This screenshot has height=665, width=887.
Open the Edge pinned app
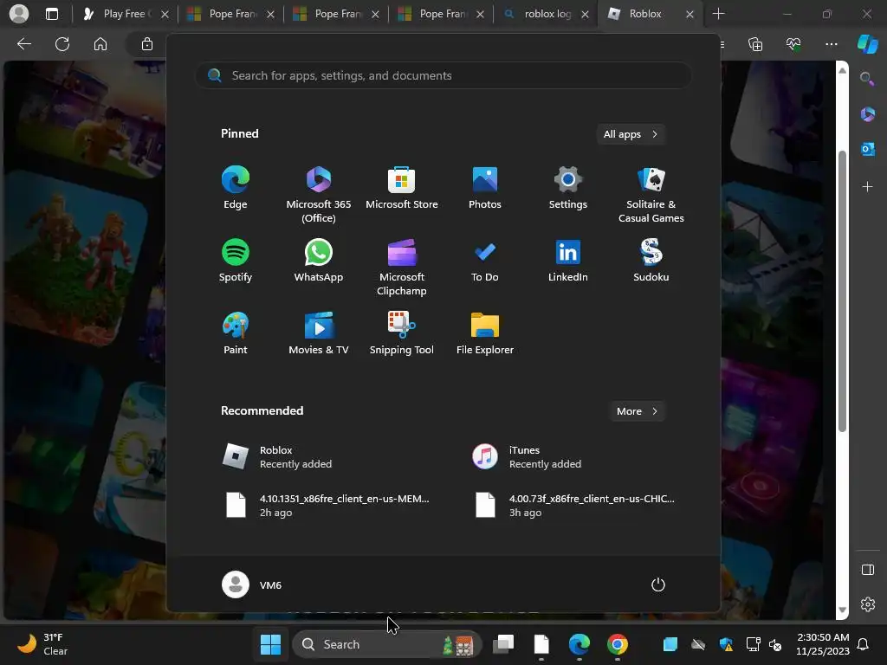pos(236,188)
